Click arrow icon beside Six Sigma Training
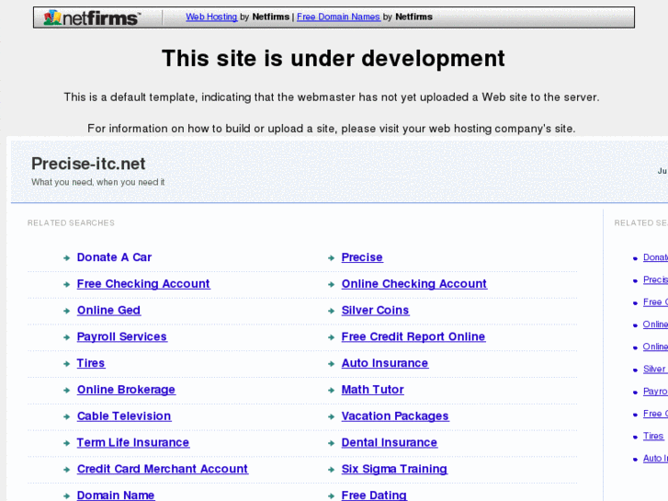Viewport: 668px width, 501px height. 331,470
